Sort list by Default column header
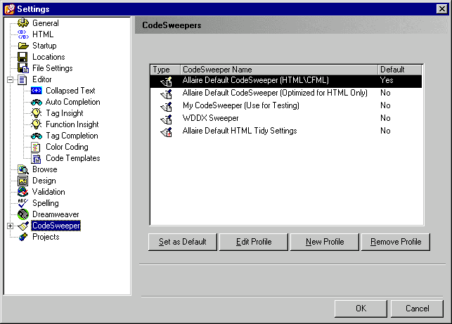Screen dimensions: 452x324 pyautogui.click(x=399, y=70)
